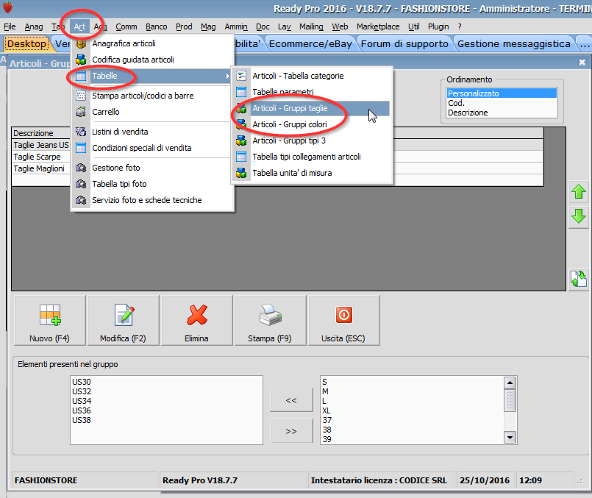Image resolution: width=592 pixels, height=498 pixels.
Task: Click the Codifica guidata articoli cubes icon
Action: click(81, 60)
